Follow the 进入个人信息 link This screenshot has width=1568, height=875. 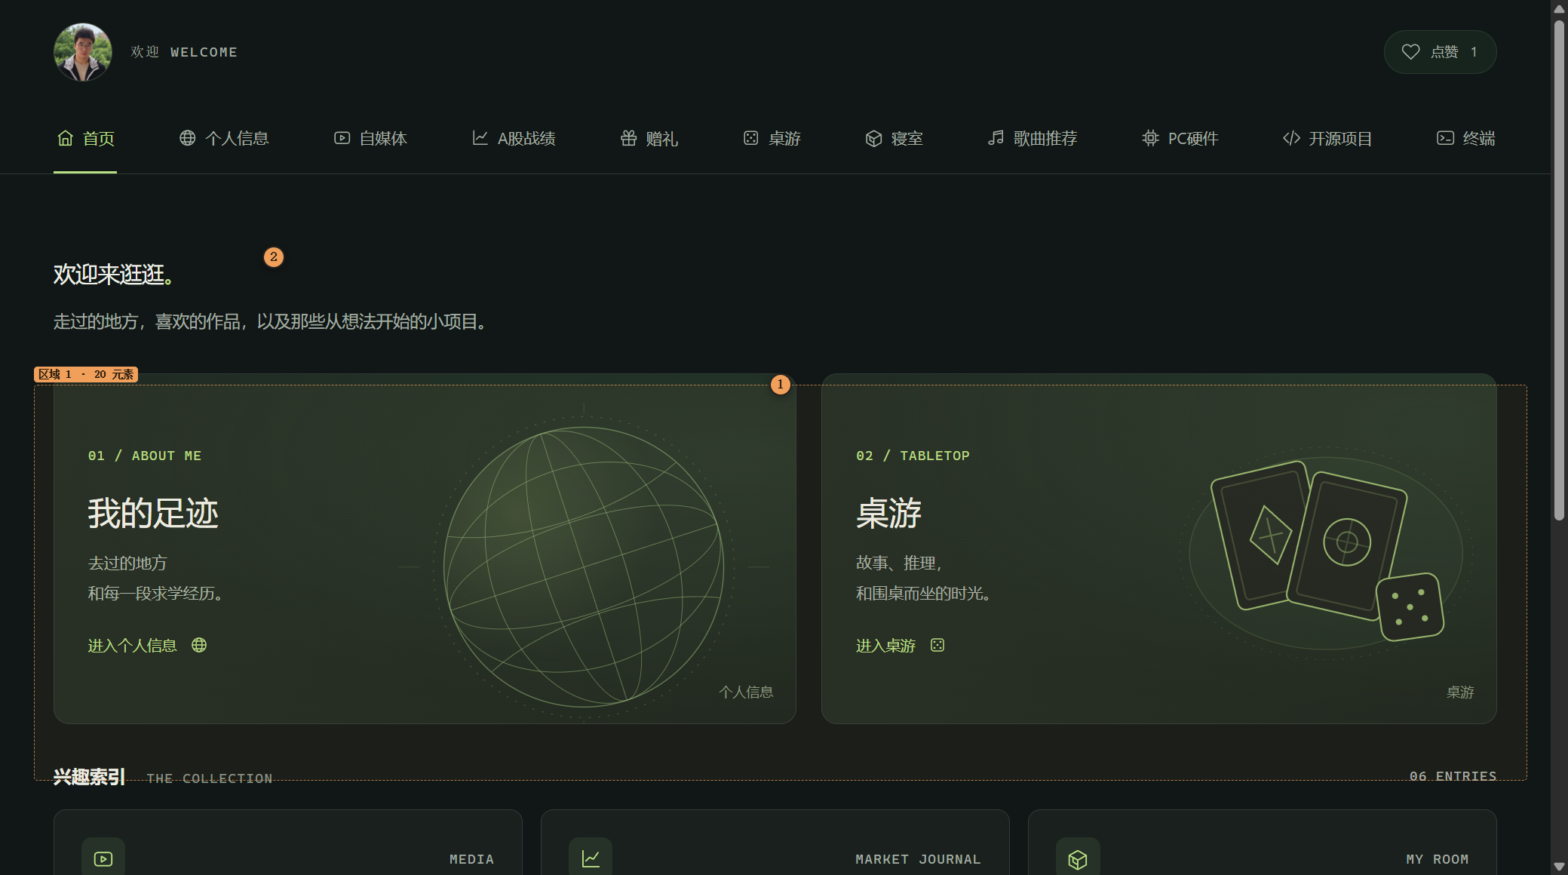(147, 646)
